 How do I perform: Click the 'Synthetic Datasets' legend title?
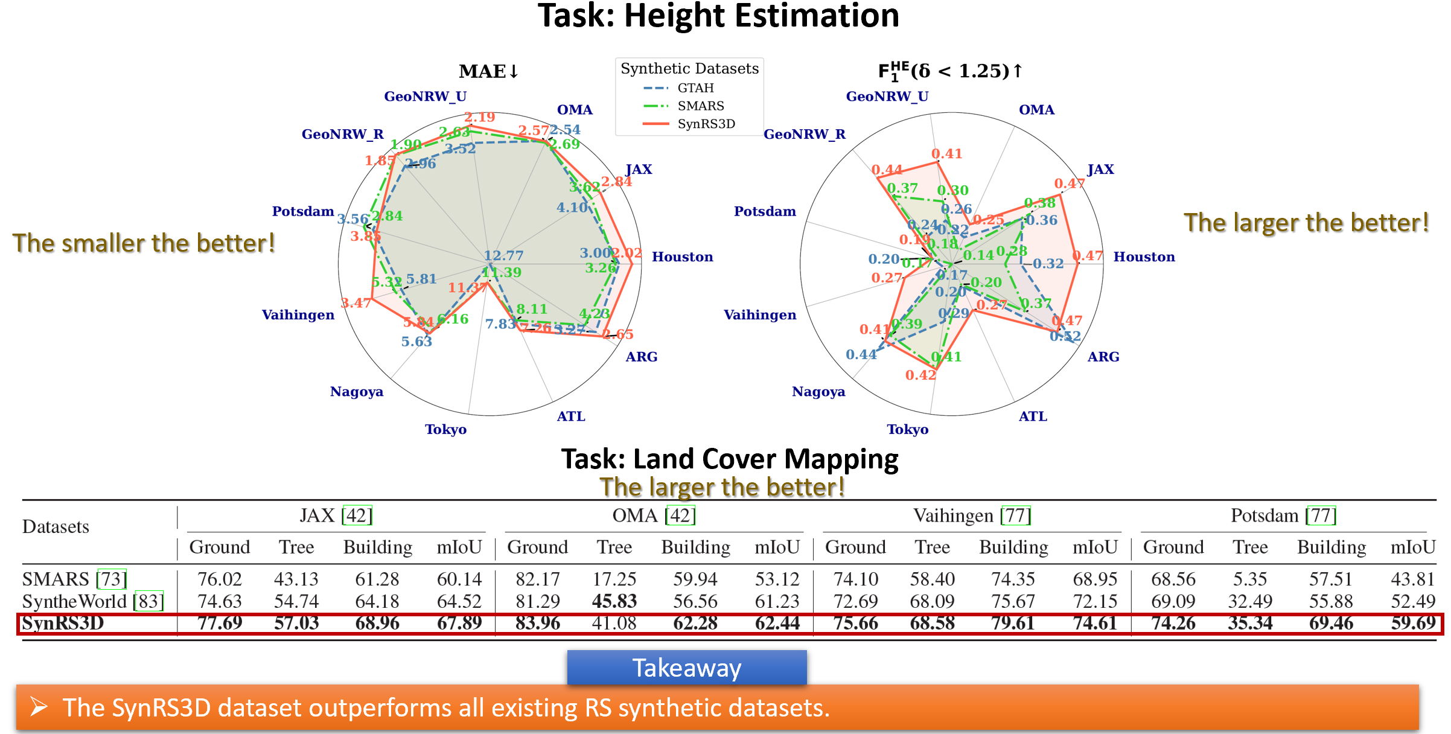(689, 69)
